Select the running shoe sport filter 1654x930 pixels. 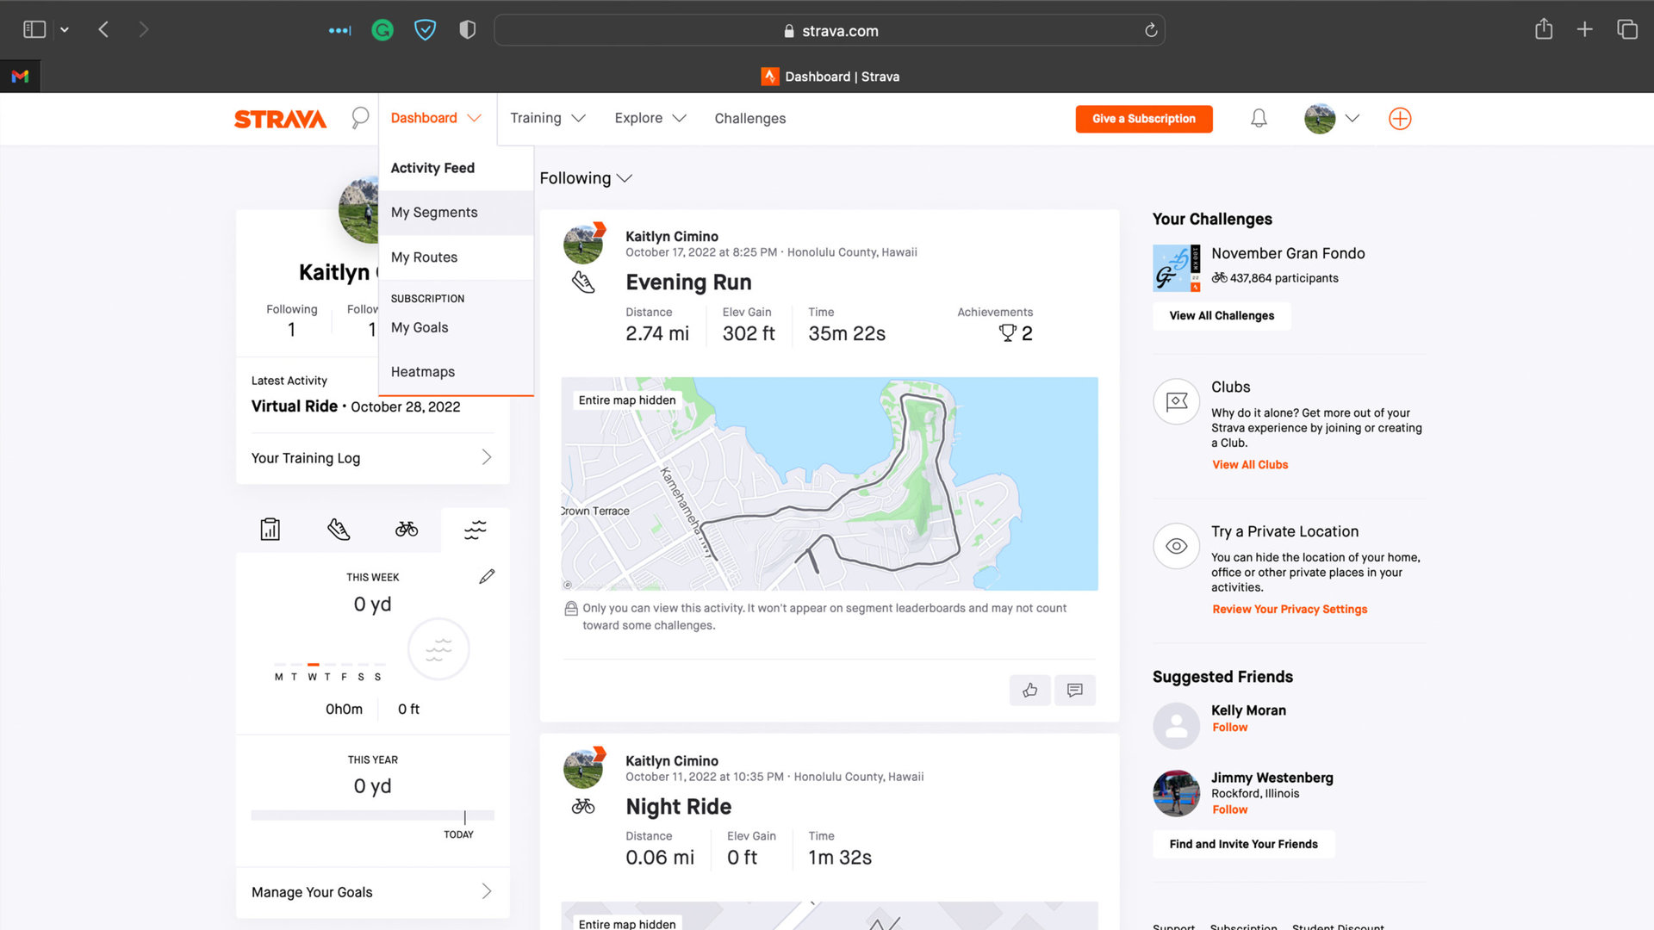(x=339, y=529)
